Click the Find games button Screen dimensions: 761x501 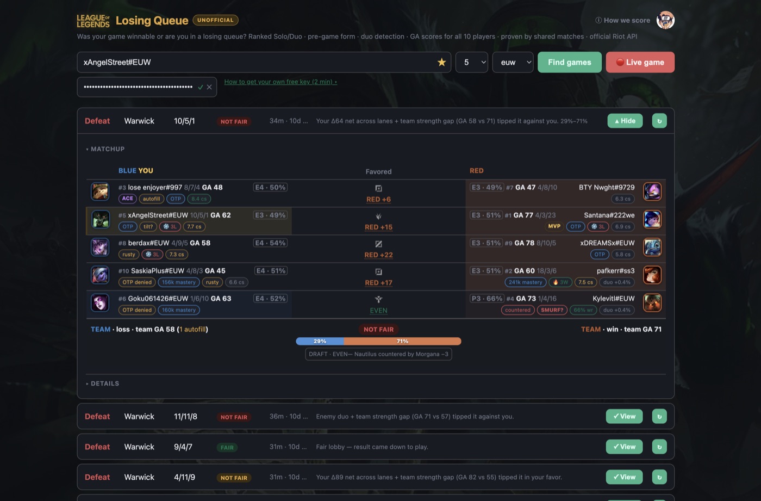(x=570, y=63)
